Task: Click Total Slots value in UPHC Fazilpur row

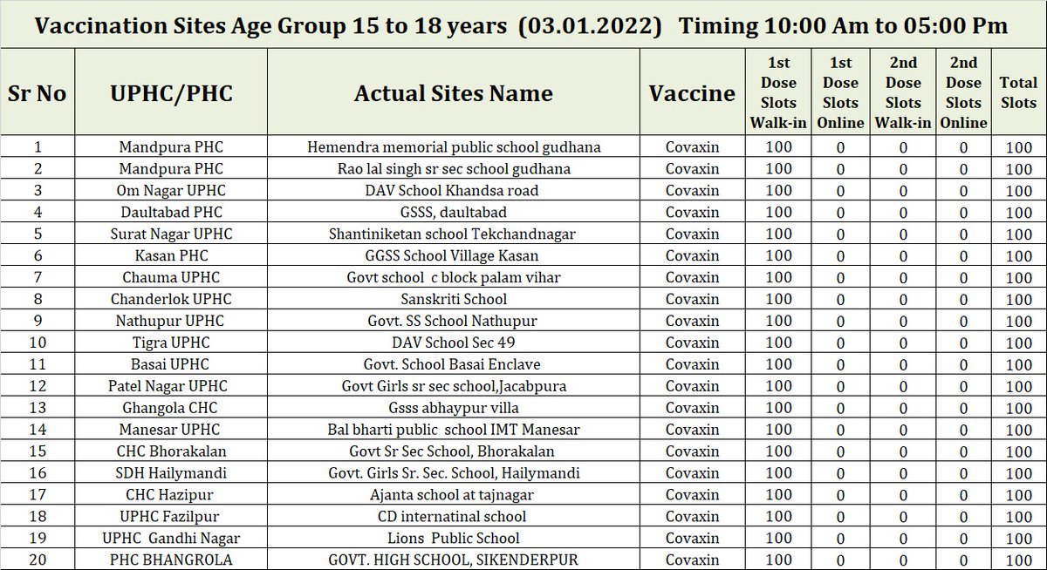Action: pyautogui.click(x=1018, y=518)
